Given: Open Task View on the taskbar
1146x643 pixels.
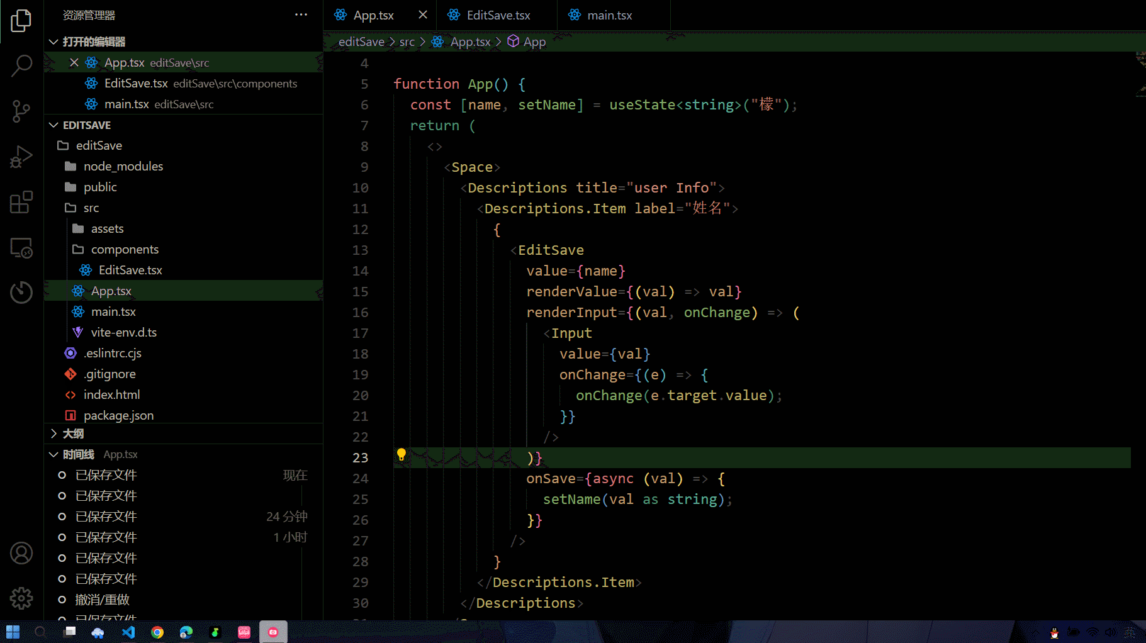Looking at the screenshot, I should pos(70,632).
